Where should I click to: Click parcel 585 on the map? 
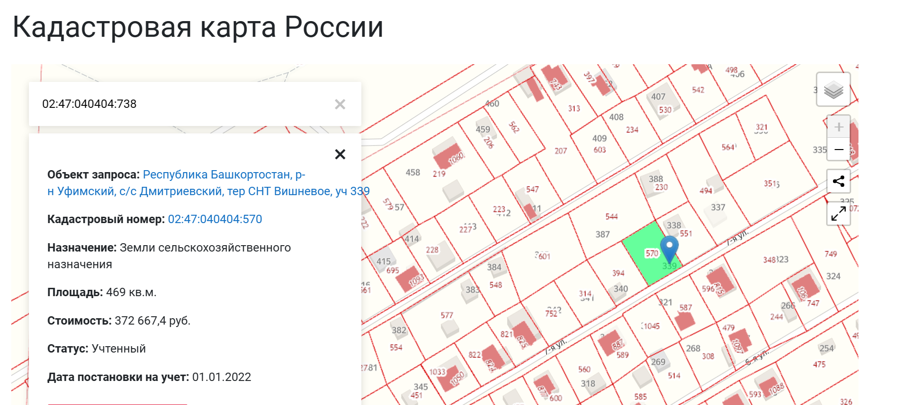(640, 397)
